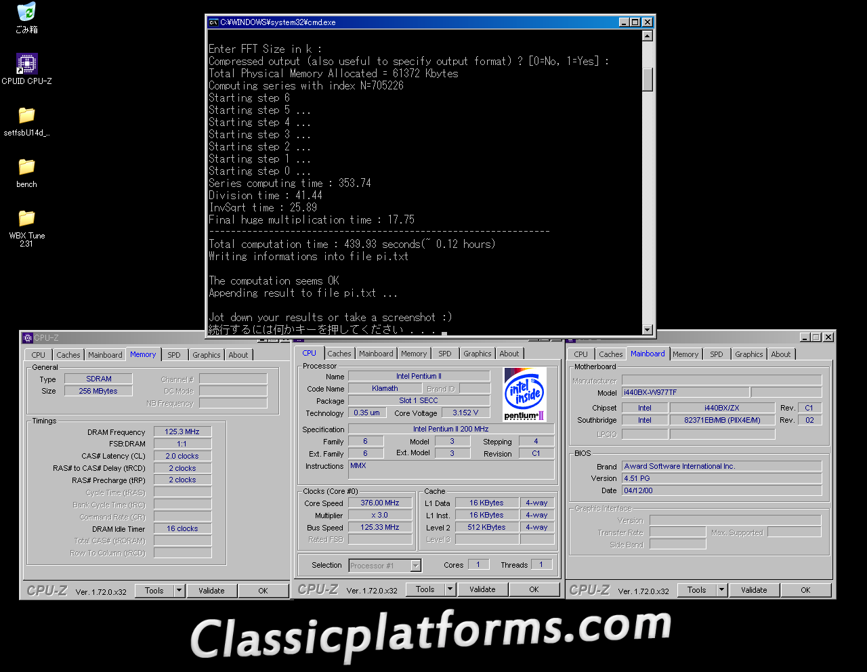
Task: Open About tab in left CPU-Z window
Action: [238, 355]
